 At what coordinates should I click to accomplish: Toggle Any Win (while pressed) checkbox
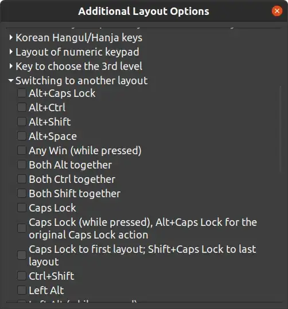22,150
